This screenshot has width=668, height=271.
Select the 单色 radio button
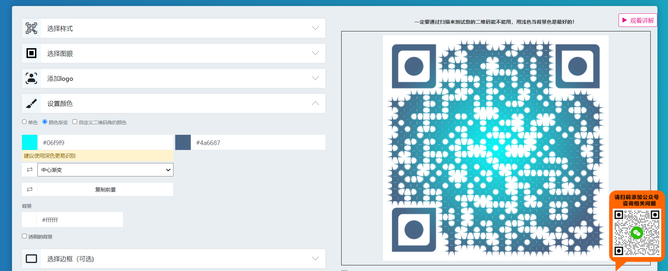[24, 122]
